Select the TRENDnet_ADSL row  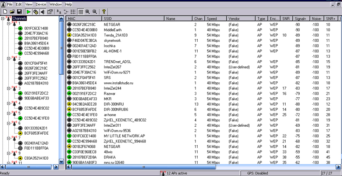click(203, 62)
